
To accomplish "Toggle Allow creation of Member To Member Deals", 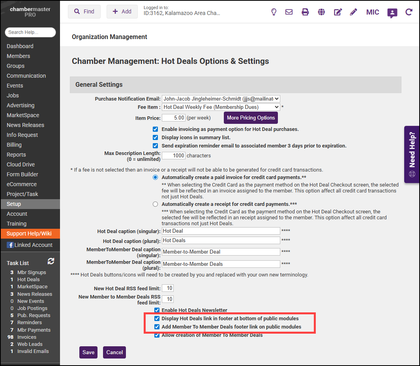I will click(x=157, y=335).
